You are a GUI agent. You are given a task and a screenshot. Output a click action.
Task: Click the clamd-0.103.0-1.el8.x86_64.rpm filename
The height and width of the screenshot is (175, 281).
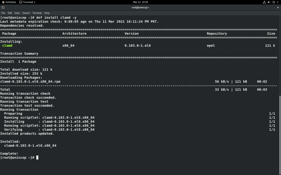pos(30,81)
